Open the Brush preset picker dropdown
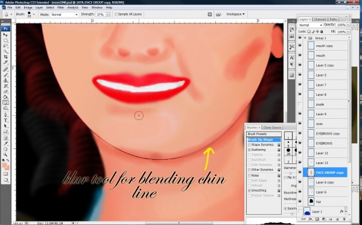This screenshot has width=362, height=225. pos(34,14)
